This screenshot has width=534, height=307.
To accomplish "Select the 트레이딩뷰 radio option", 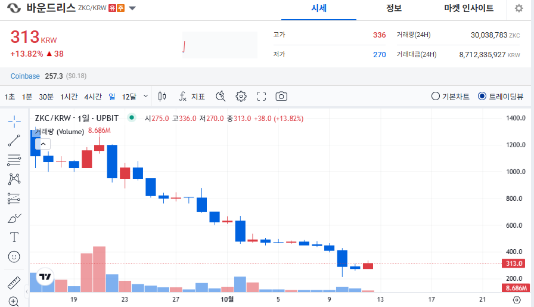I will [500, 97].
